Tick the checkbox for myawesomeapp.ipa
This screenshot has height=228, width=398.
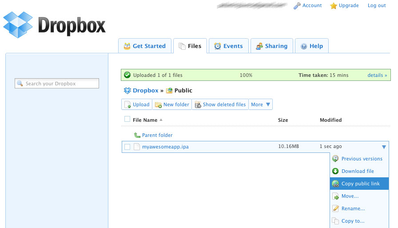click(127, 147)
